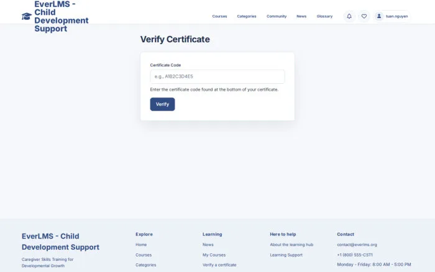Click the Certificate Code label

(x=165, y=65)
